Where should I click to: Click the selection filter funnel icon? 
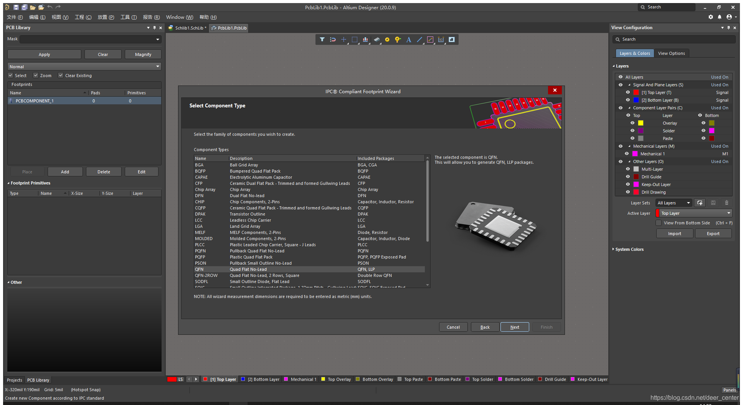click(x=322, y=40)
